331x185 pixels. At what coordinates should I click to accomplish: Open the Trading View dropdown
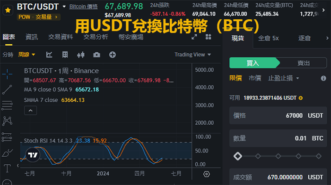point(193,55)
